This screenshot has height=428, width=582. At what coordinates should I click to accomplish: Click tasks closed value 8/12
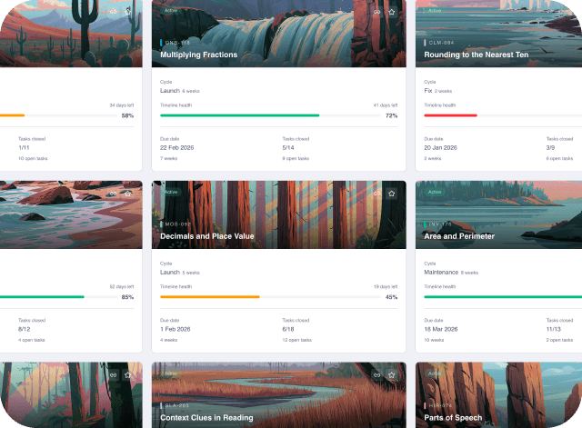pyautogui.click(x=25, y=329)
